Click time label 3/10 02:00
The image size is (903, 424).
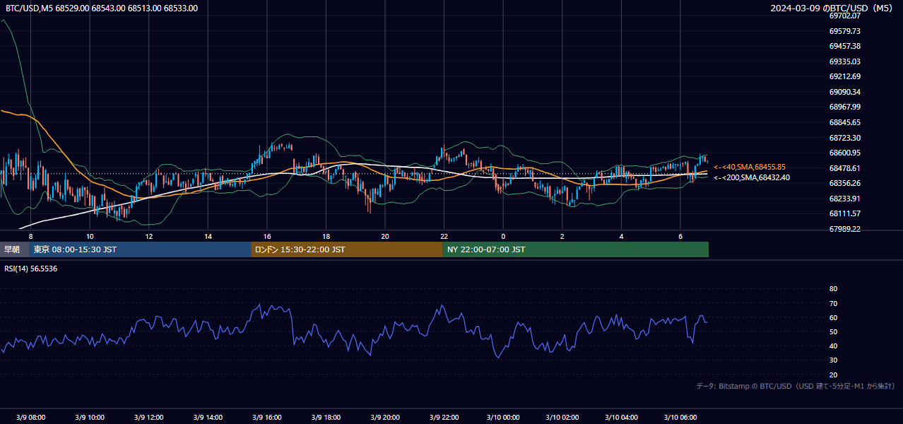[x=562, y=418]
